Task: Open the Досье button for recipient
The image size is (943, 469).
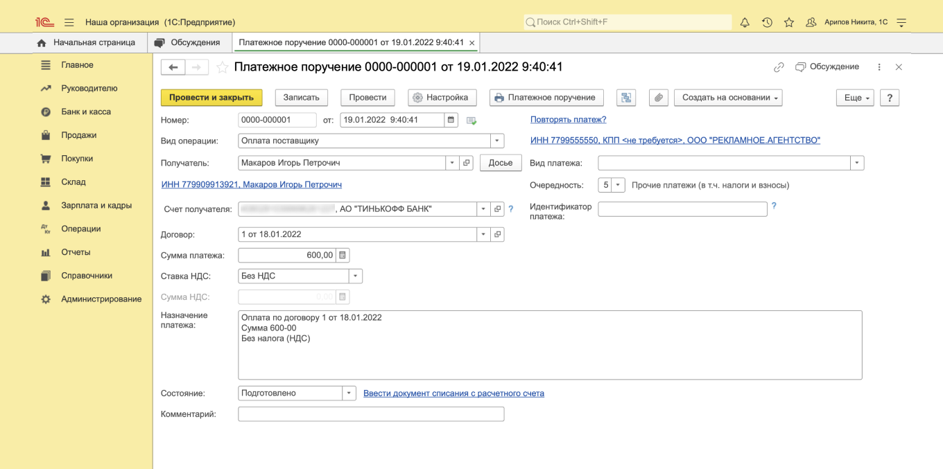Action: tap(500, 163)
